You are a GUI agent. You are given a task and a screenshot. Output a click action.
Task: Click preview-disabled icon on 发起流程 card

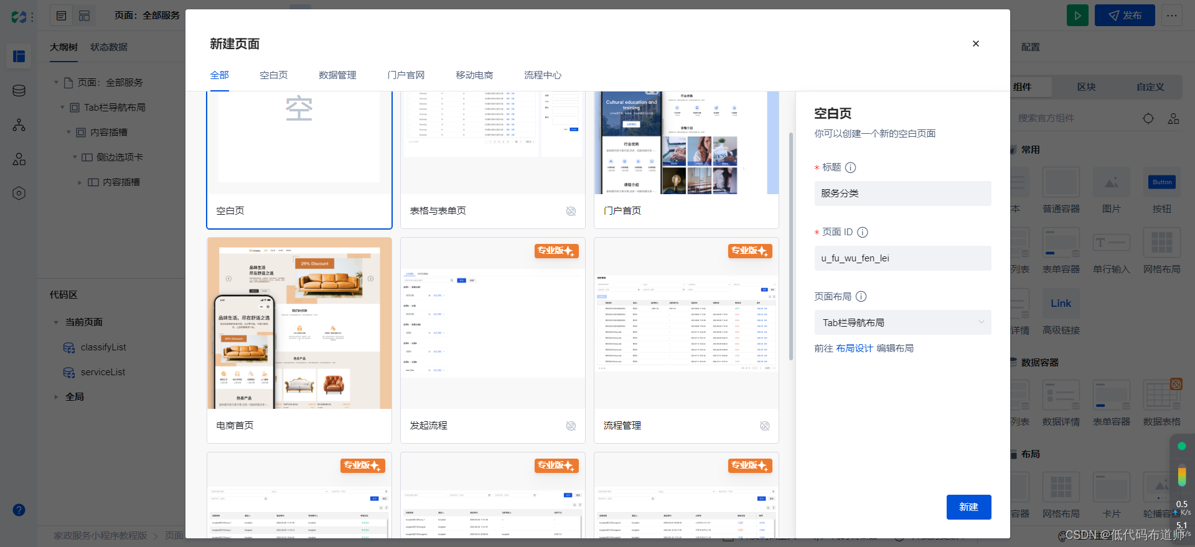(x=571, y=426)
